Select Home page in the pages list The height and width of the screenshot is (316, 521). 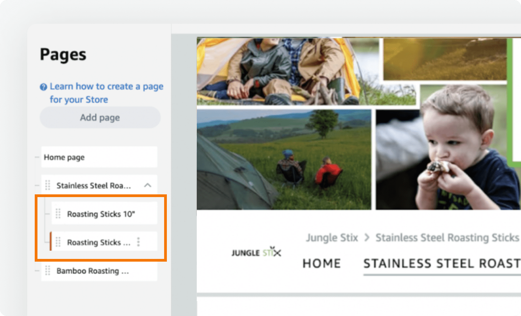pos(99,157)
